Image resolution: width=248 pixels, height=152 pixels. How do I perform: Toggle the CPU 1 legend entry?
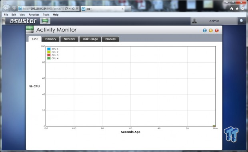pyautogui.click(x=53, y=49)
